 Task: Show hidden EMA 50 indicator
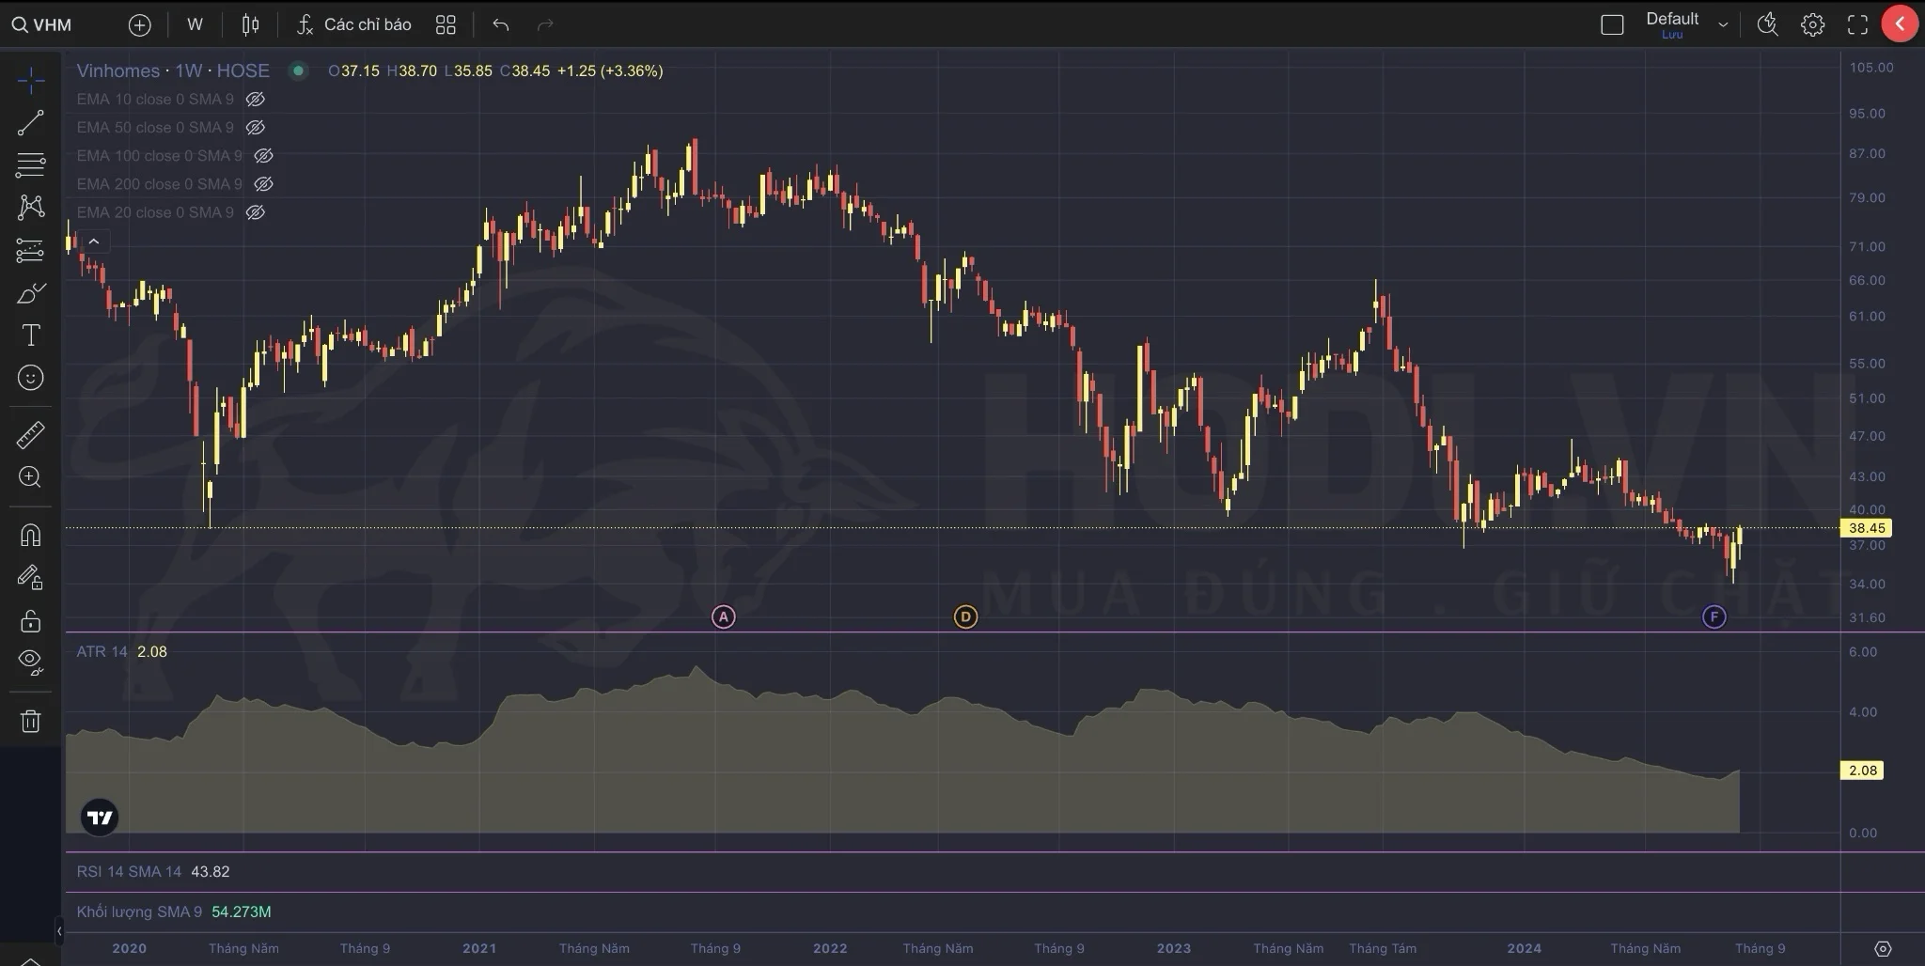[x=255, y=127]
